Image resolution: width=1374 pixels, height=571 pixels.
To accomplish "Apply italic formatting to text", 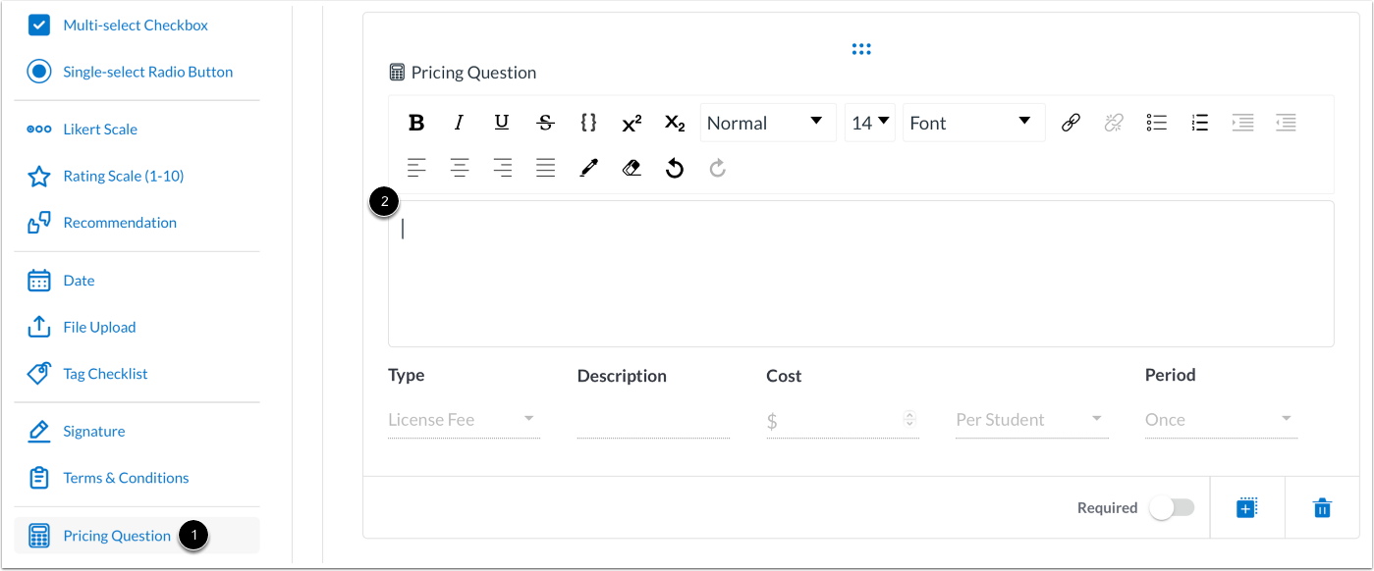I will click(459, 122).
